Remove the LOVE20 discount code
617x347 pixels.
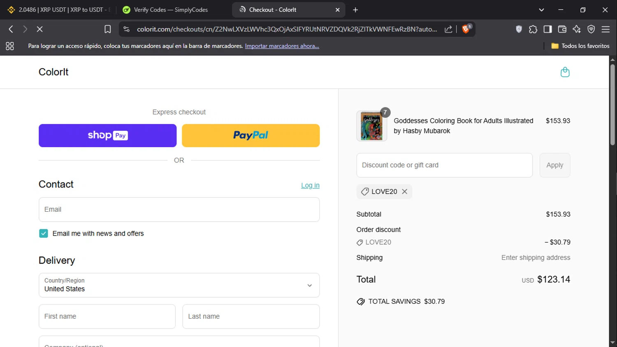click(x=405, y=192)
